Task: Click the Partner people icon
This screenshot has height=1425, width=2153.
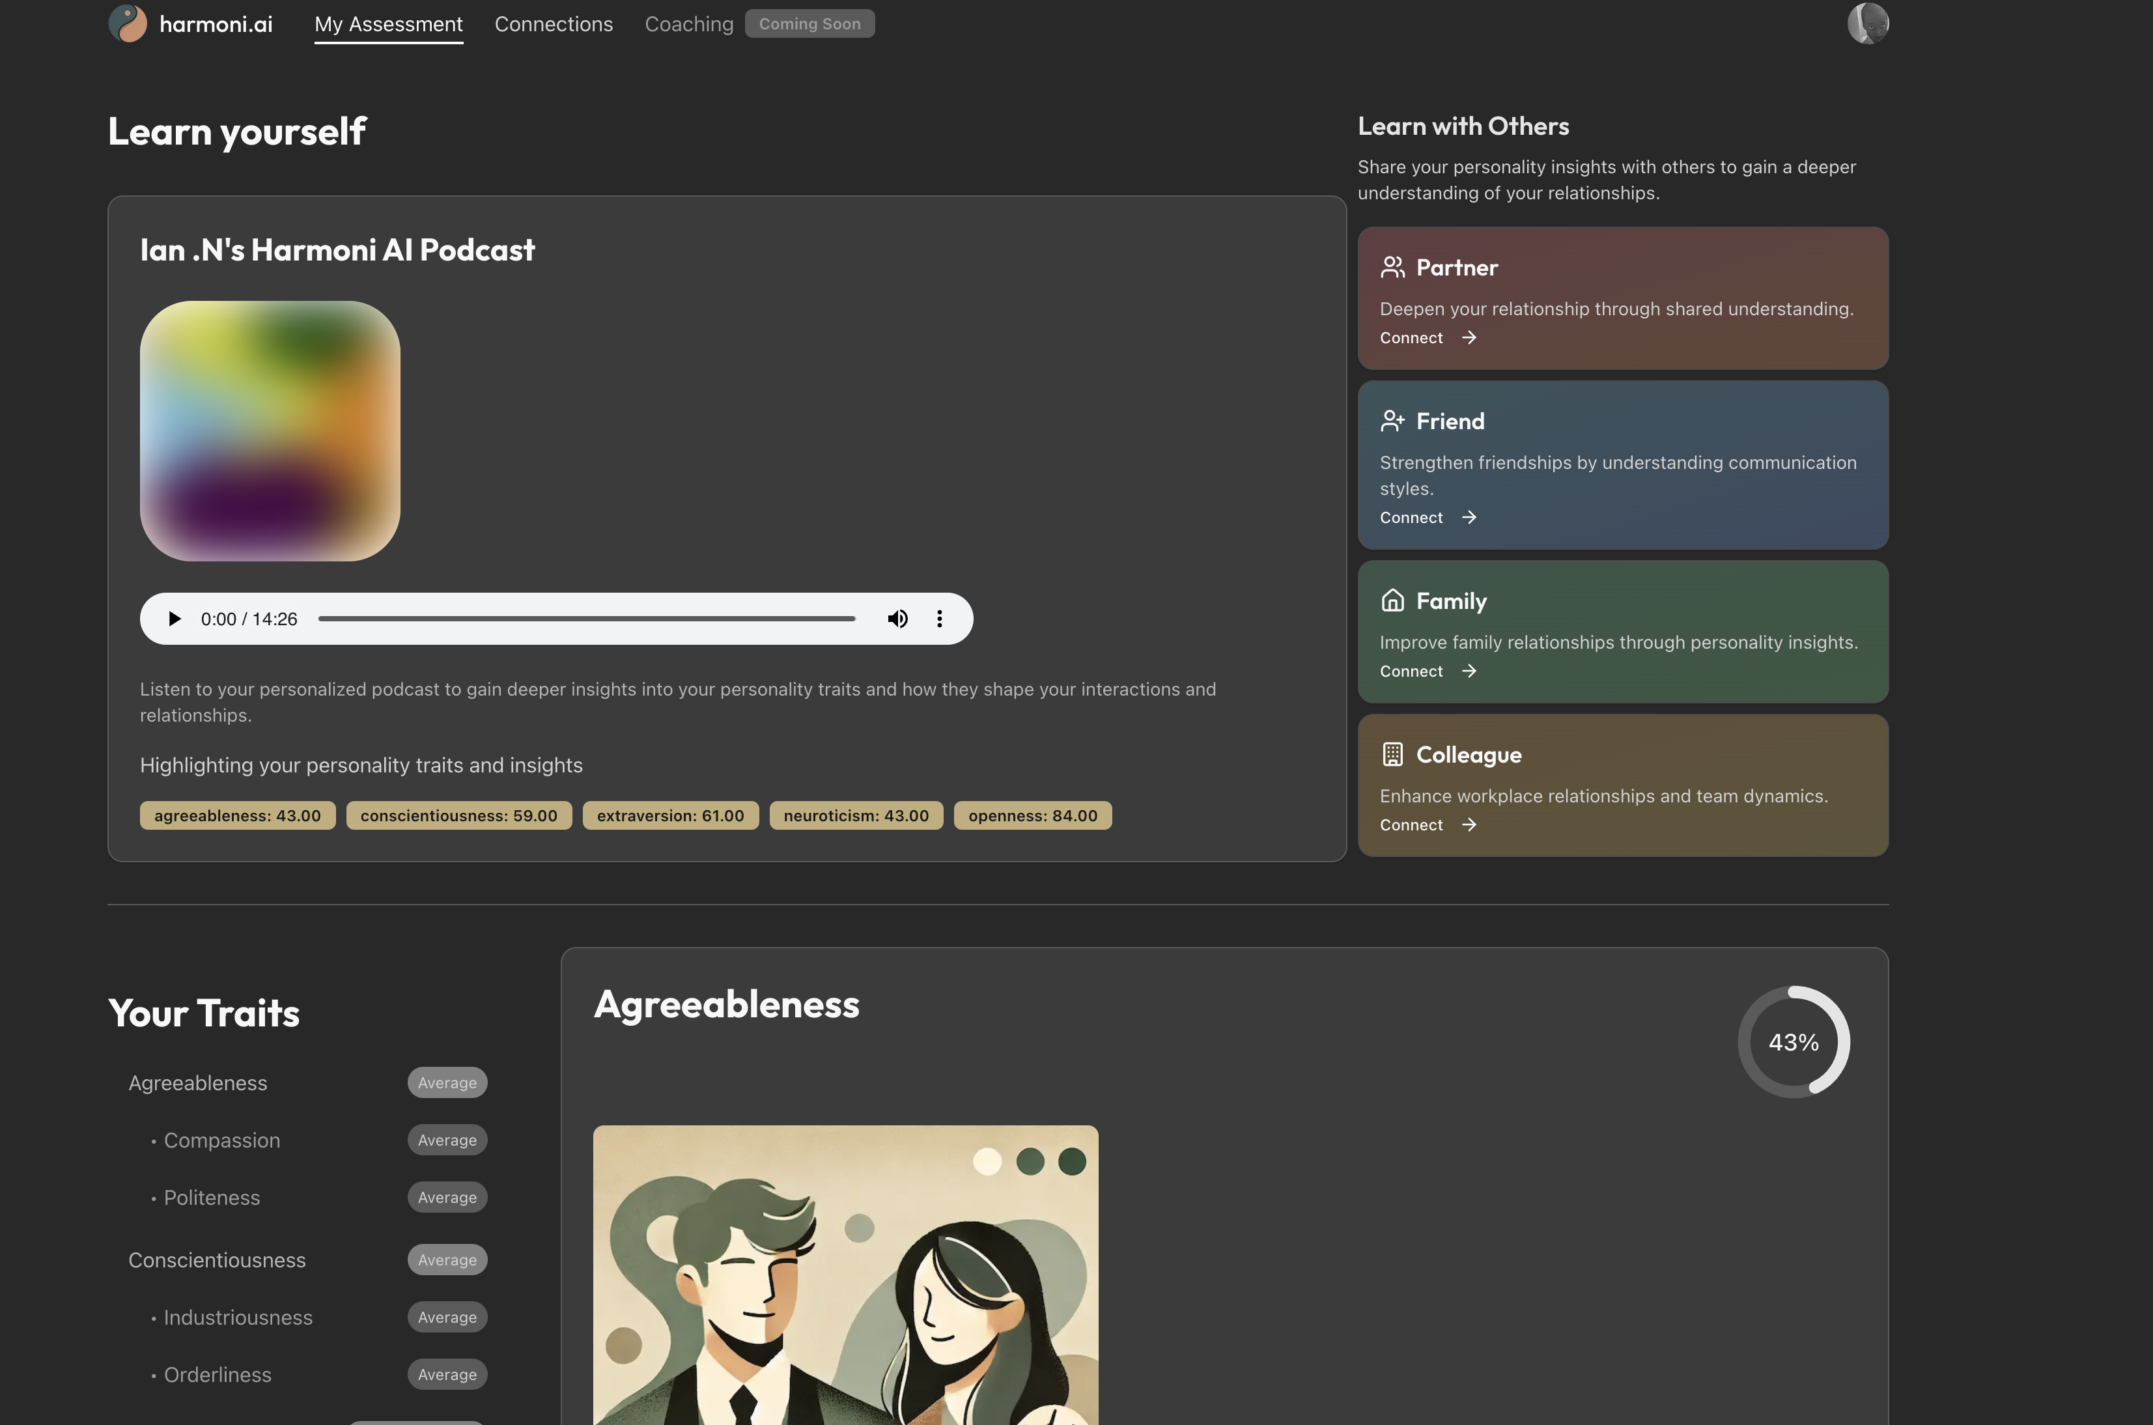Action: (1392, 267)
